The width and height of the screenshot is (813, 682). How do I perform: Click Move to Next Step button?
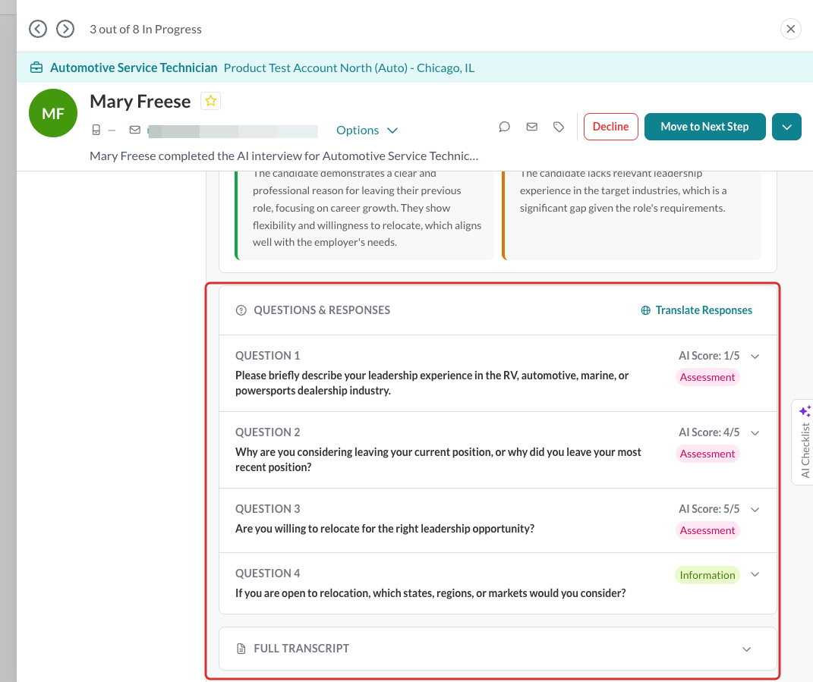click(704, 127)
